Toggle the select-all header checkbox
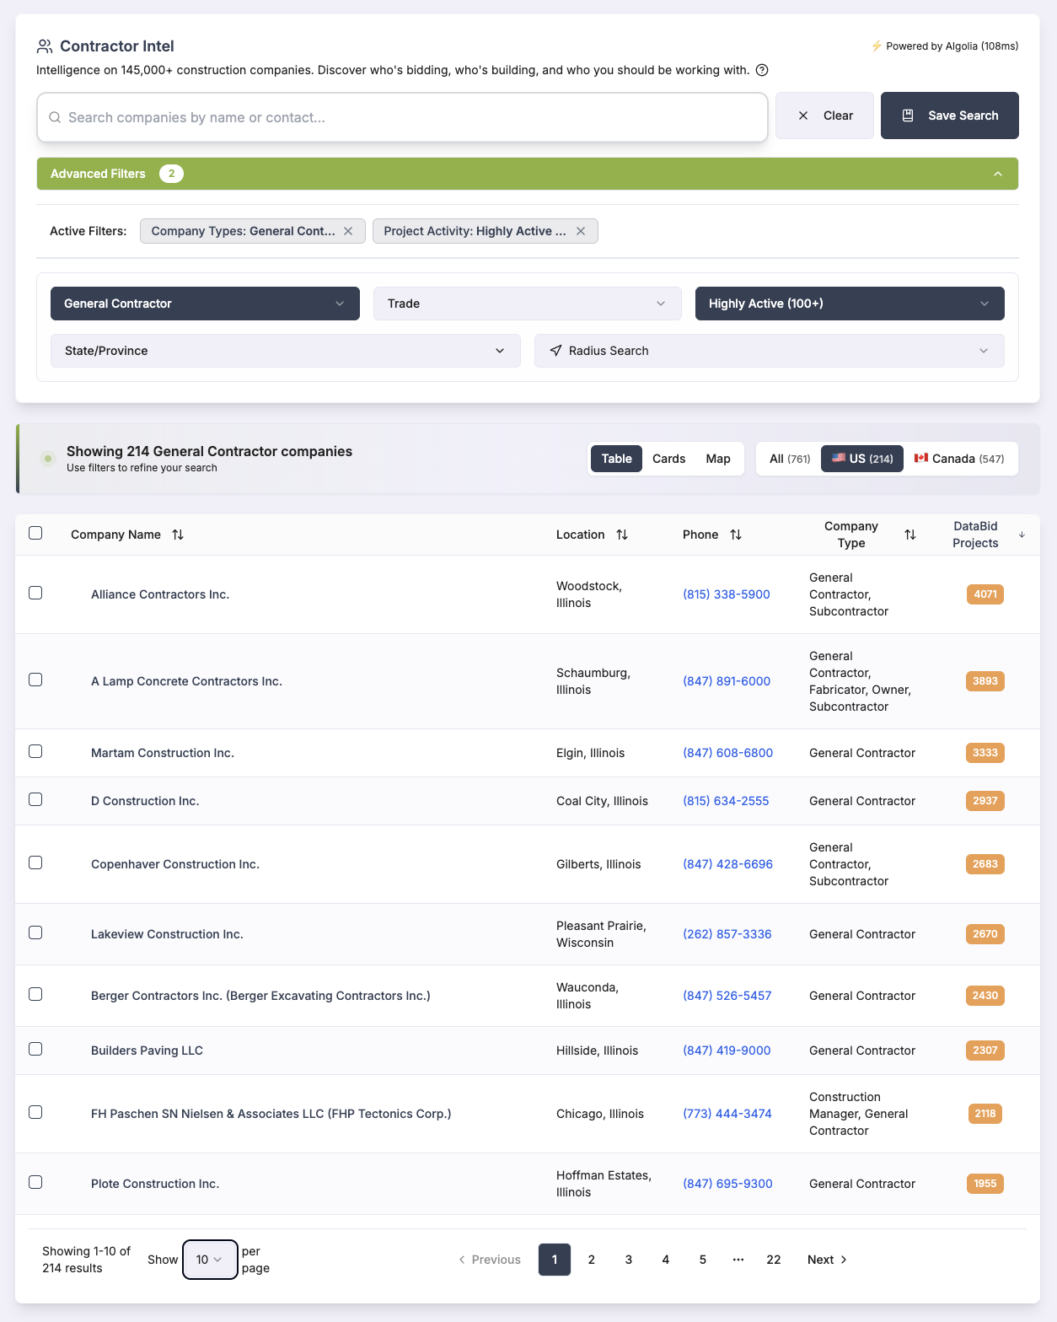Screen dimensions: 1057x1322 [35, 533]
